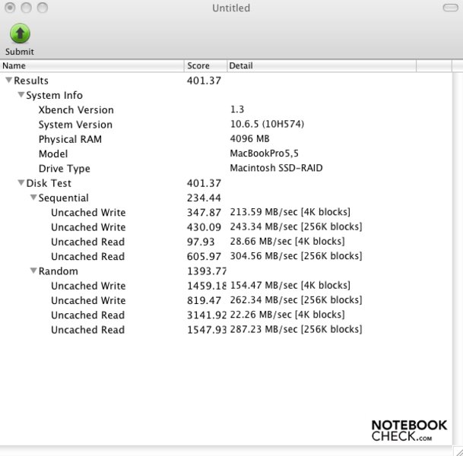The height and width of the screenshot is (456, 463).
Task: Select the Xbench Version row
Action: (226, 109)
